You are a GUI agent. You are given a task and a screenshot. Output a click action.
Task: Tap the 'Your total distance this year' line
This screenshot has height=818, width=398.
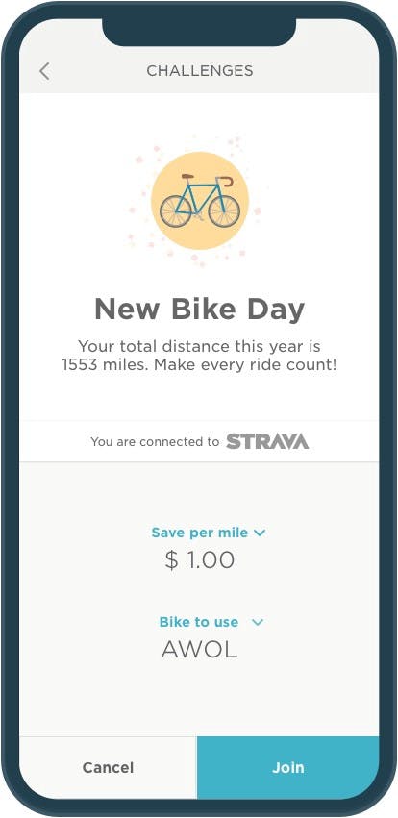point(199,346)
